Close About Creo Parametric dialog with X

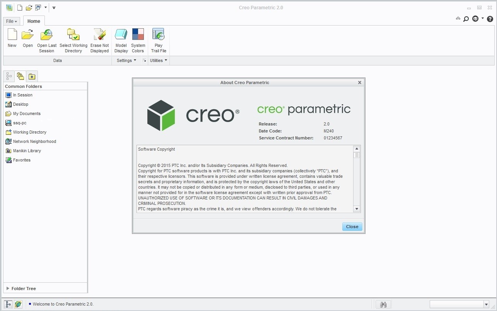360,82
